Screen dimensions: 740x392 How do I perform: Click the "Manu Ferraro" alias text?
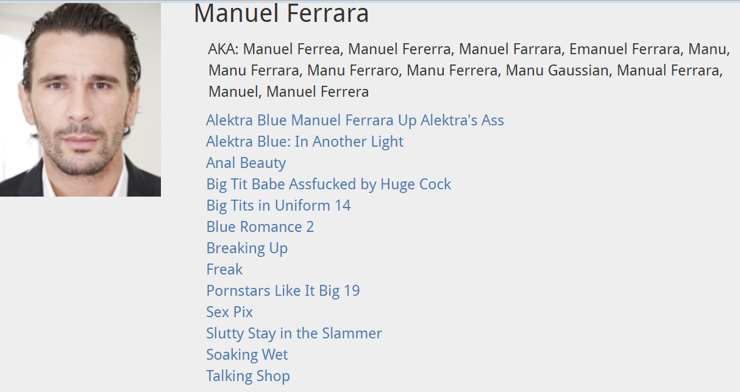[x=352, y=71]
